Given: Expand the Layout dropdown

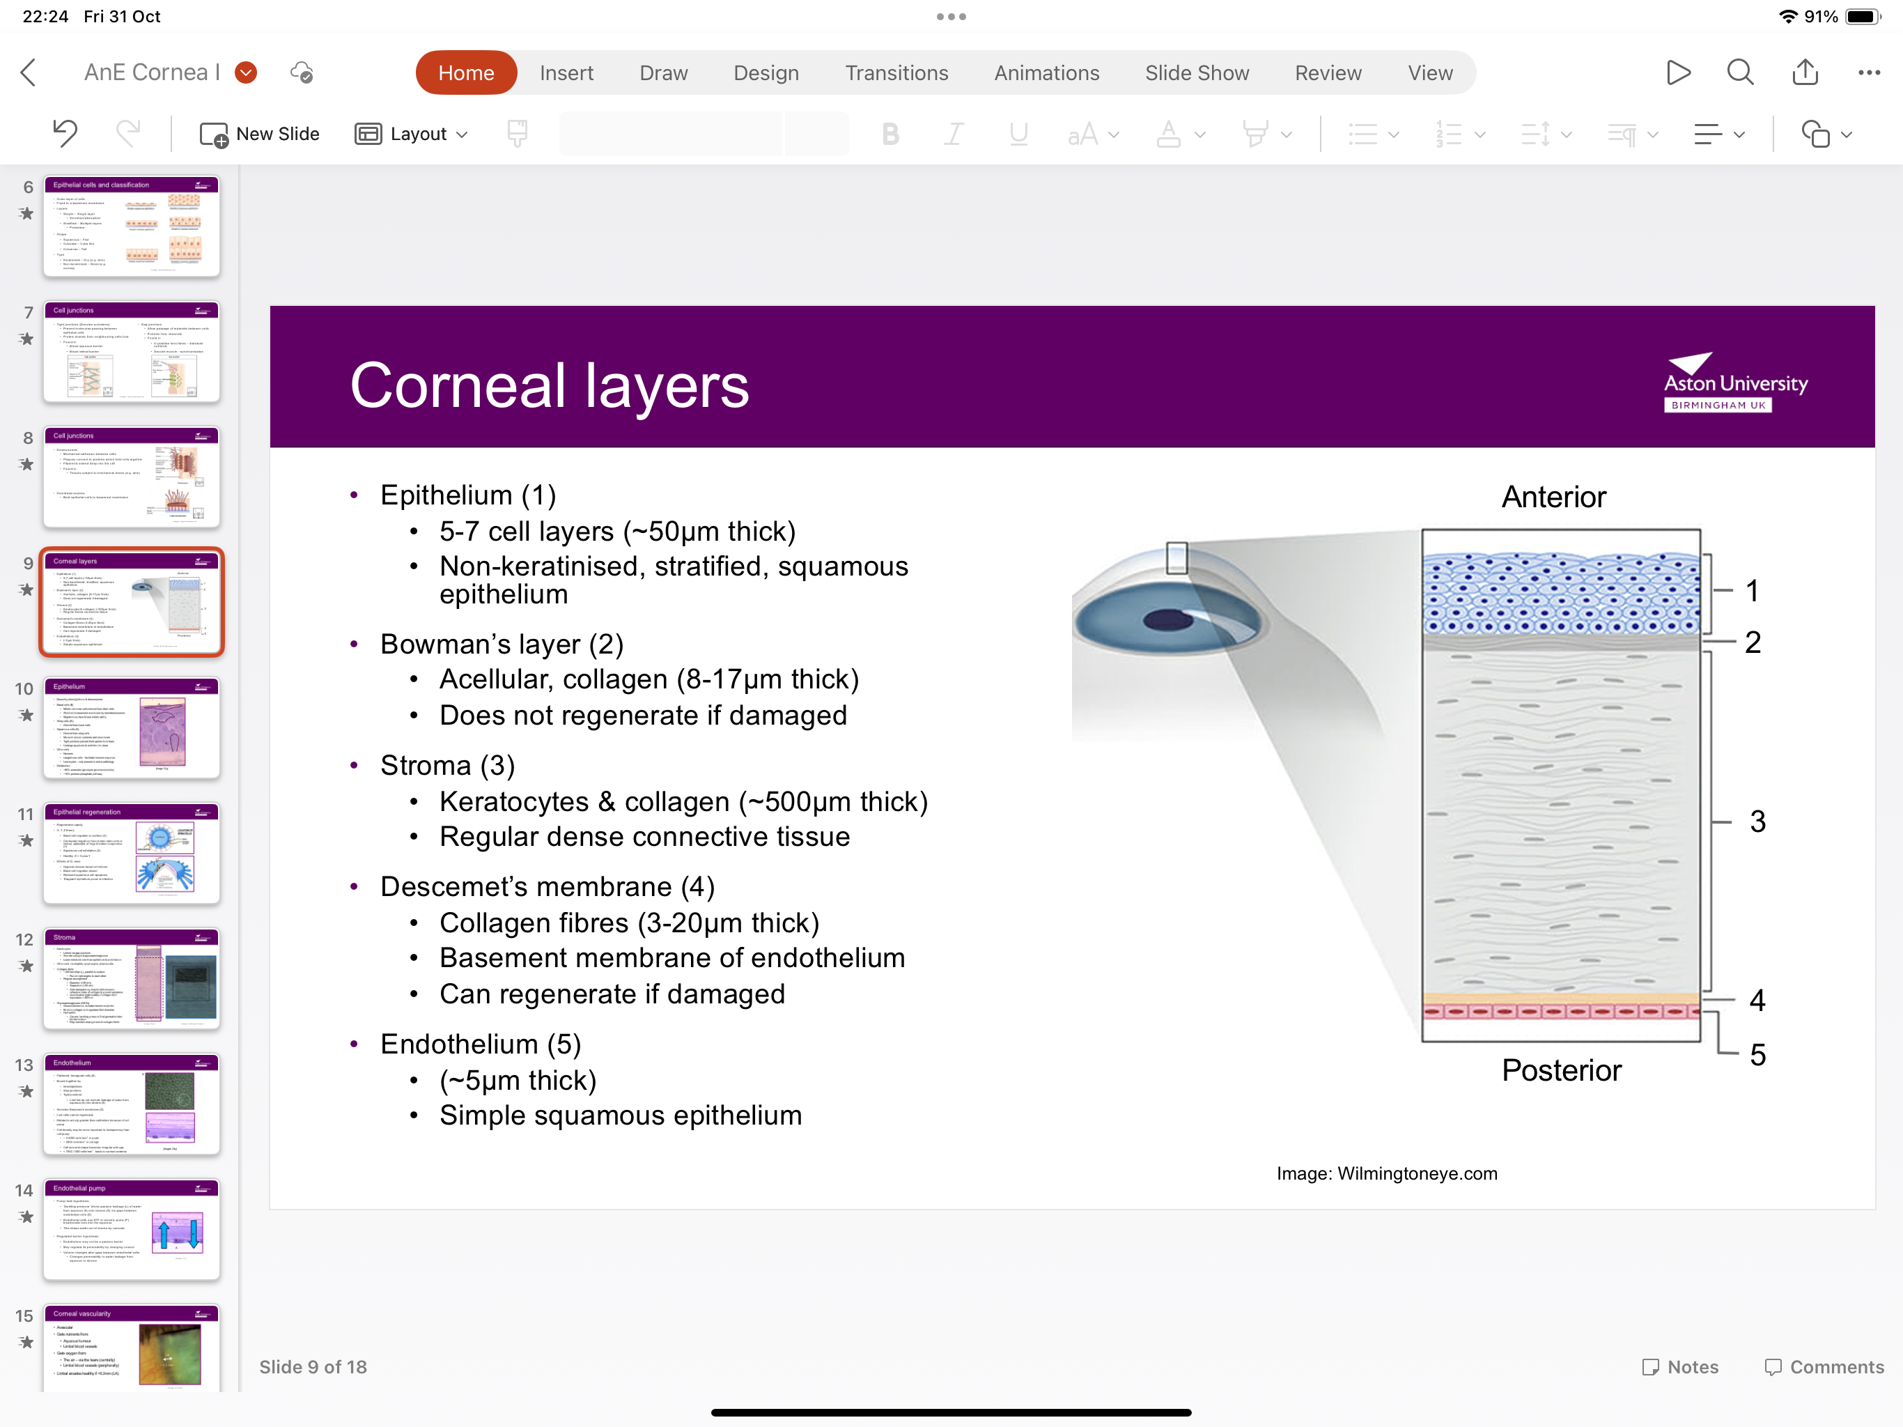Looking at the screenshot, I should coord(412,133).
